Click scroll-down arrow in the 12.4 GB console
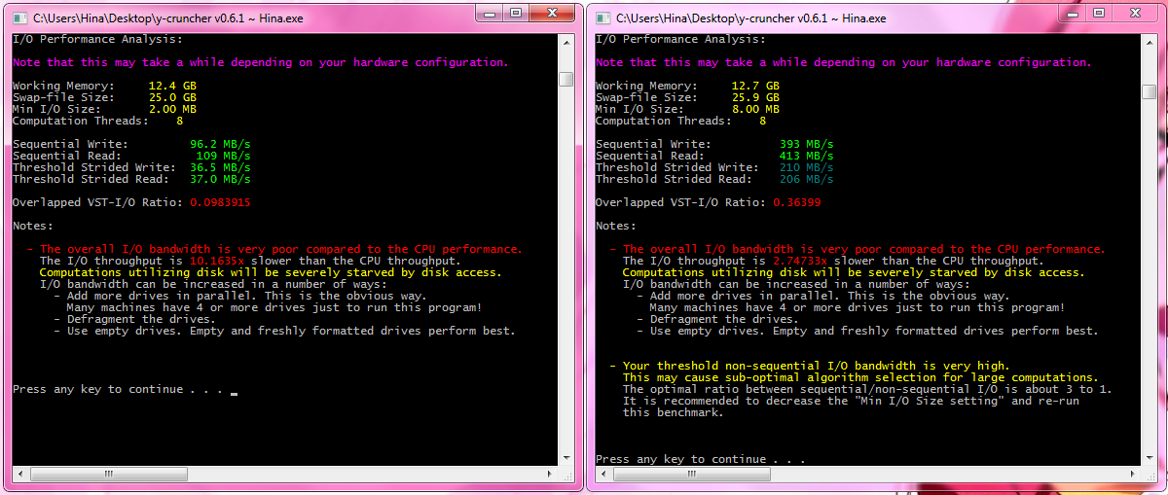The width and height of the screenshot is (1168, 495). click(x=566, y=458)
